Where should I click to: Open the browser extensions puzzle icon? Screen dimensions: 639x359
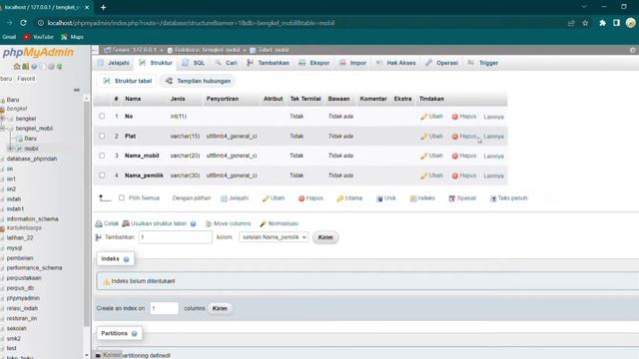tap(602, 23)
